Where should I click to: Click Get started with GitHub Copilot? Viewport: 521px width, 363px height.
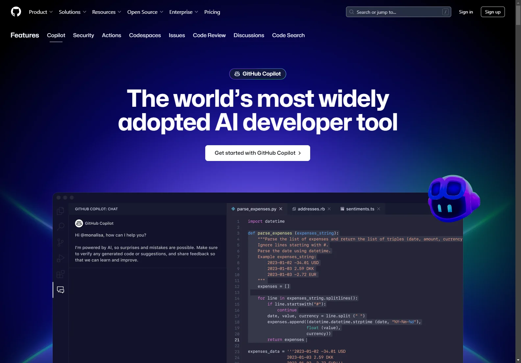(258, 153)
